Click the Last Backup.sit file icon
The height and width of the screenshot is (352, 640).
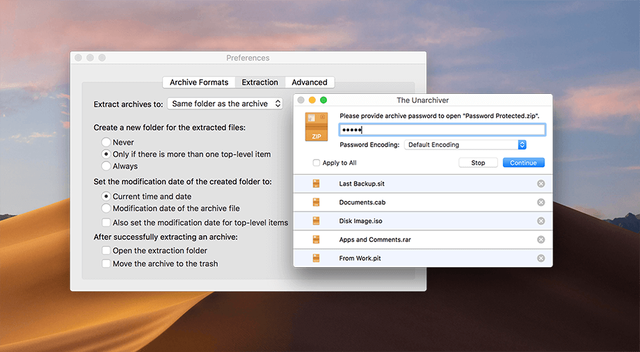click(317, 184)
